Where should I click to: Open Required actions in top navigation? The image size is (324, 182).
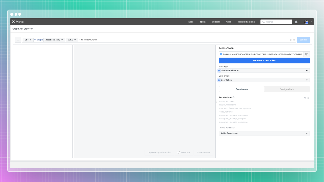tap(246, 22)
